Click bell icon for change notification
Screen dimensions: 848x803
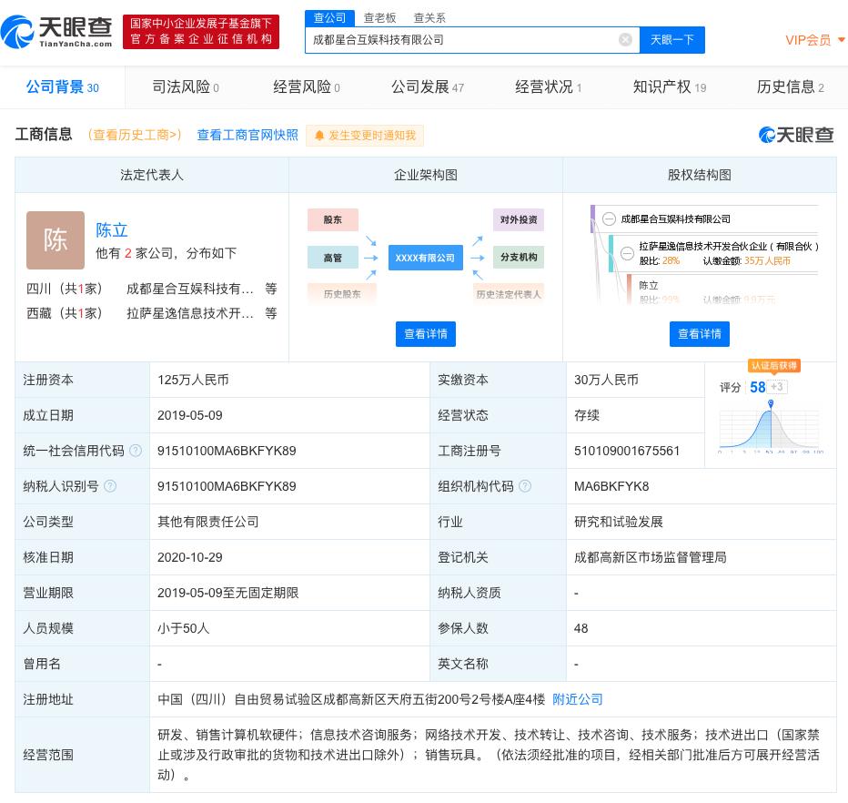pyautogui.click(x=319, y=136)
